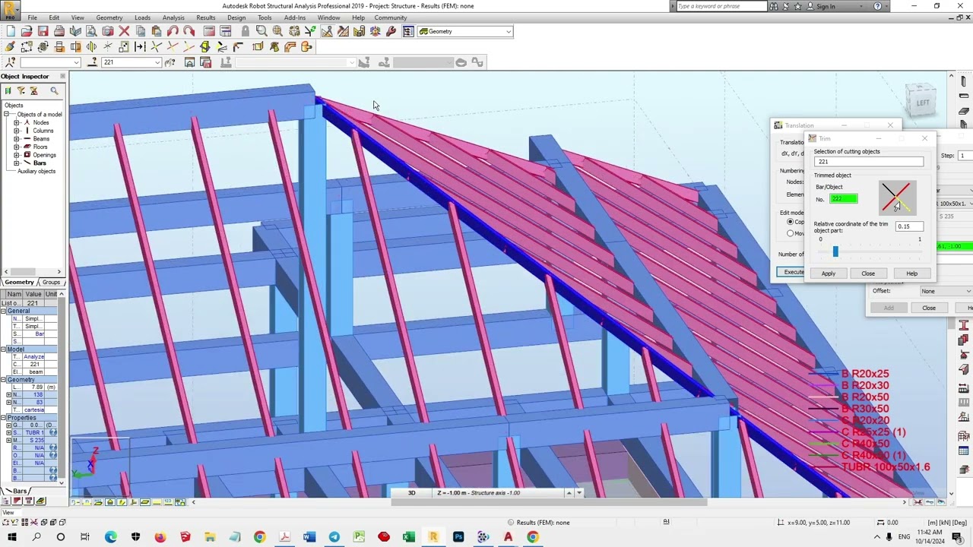Click the Windows Start button

tap(11, 537)
